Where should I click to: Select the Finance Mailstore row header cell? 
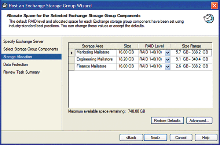click(x=72, y=67)
